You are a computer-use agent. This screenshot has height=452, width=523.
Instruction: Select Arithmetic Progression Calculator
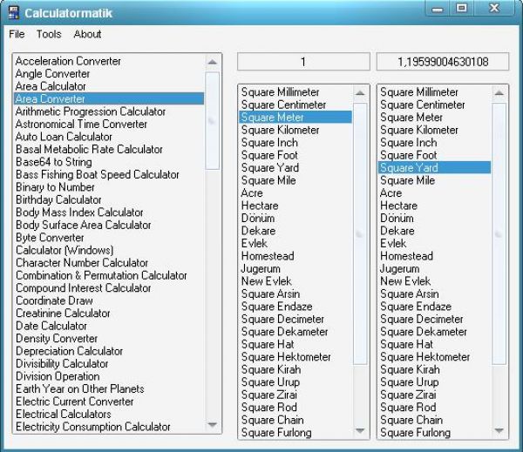(109, 111)
